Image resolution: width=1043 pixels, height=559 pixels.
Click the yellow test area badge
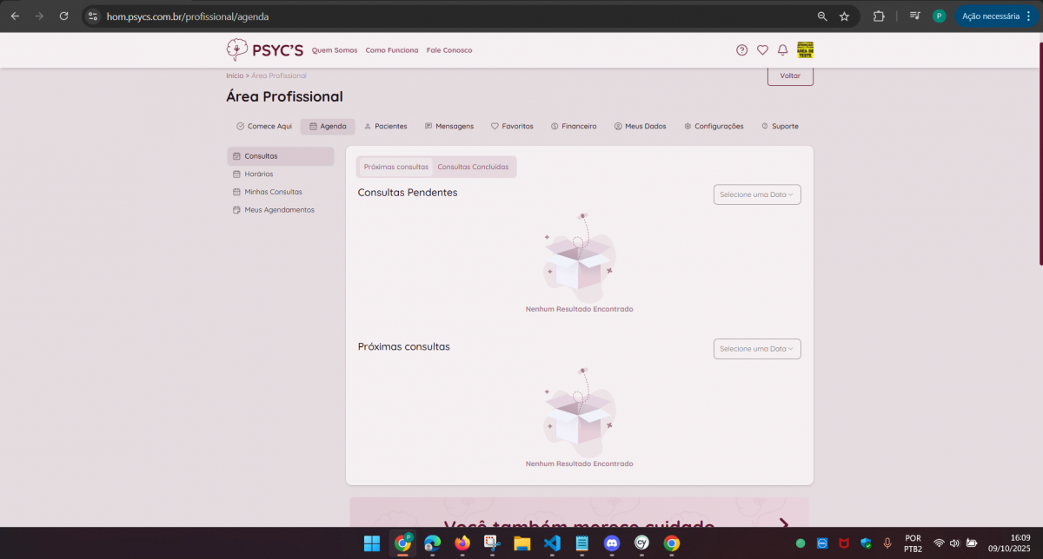(x=806, y=50)
